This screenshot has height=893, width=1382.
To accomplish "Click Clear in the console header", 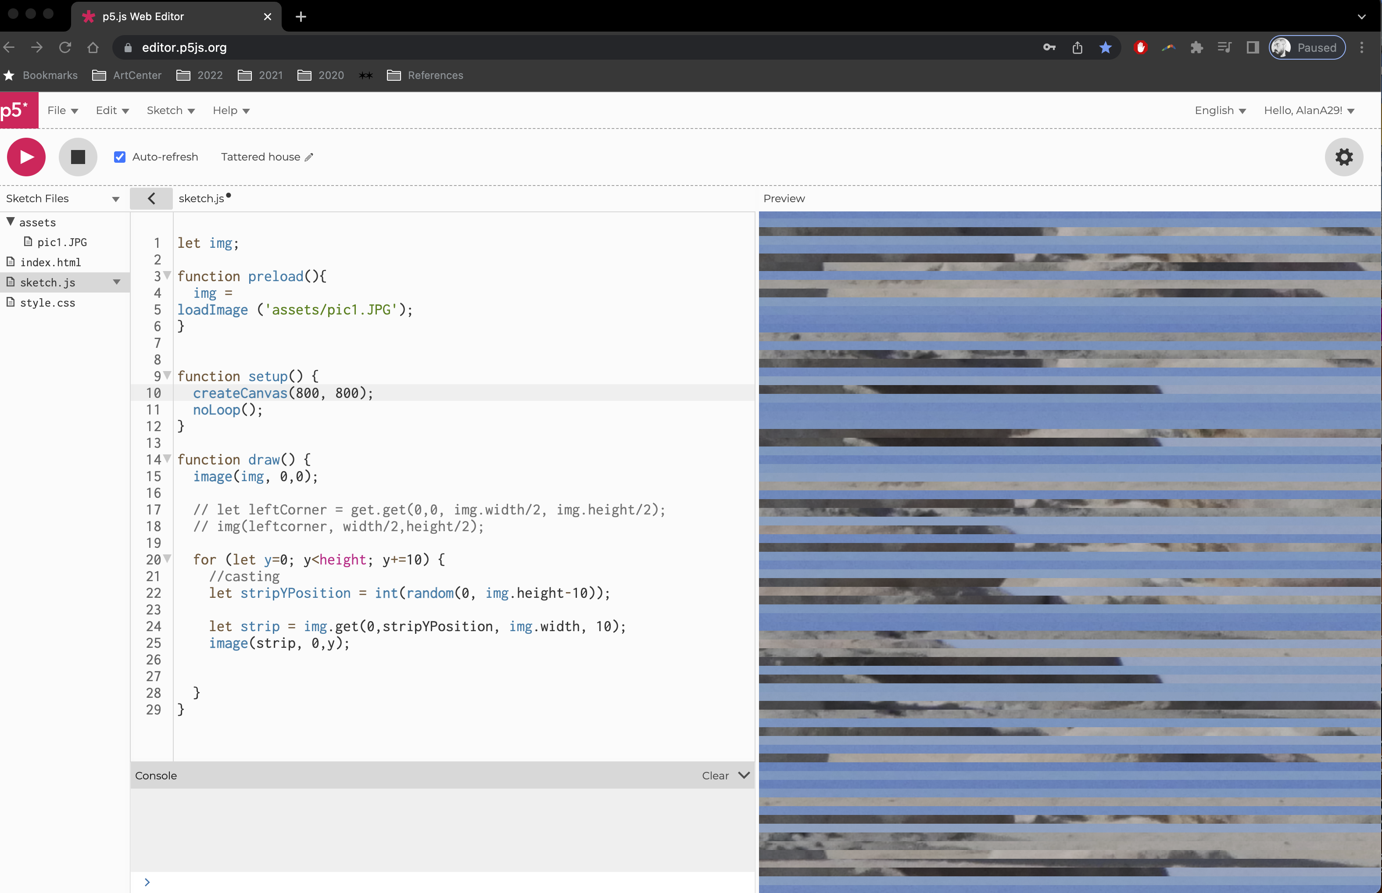I will [x=715, y=775].
